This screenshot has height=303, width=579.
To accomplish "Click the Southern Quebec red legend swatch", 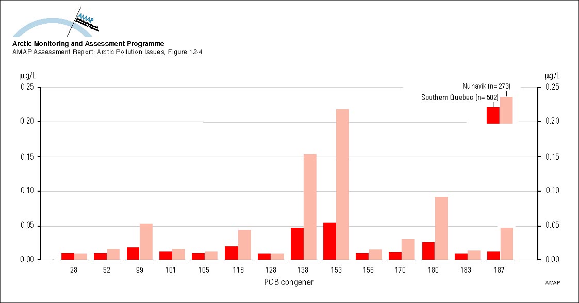I will point(493,115).
